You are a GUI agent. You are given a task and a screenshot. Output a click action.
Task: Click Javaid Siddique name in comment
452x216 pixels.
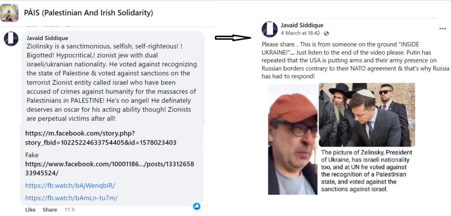[x=47, y=38]
